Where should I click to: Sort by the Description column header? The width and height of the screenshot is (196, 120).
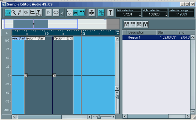[141, 33]
